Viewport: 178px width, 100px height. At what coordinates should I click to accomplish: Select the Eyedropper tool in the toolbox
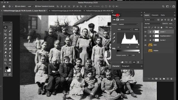pyautogui.click(x=5, y=38)
